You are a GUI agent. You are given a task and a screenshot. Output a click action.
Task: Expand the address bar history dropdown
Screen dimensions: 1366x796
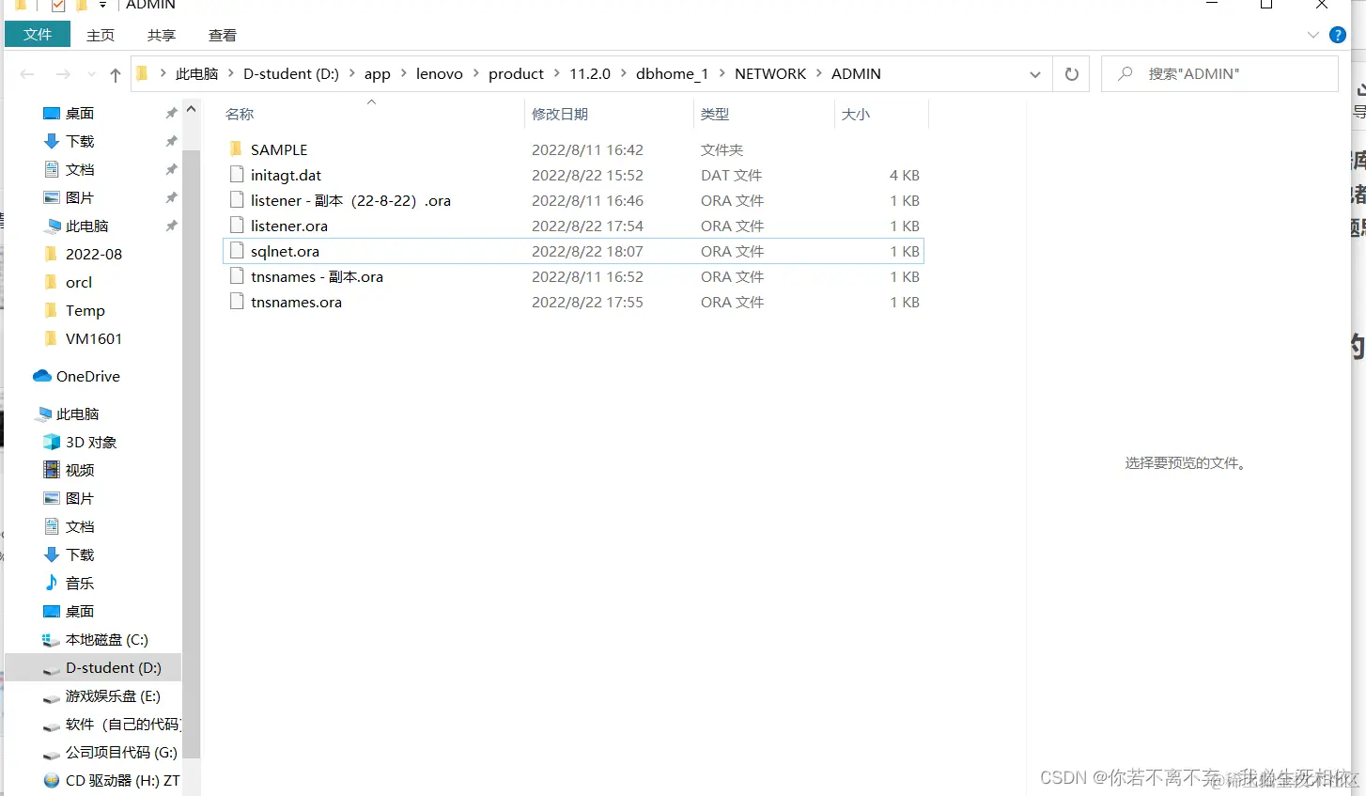click(x=1034, y=74)
